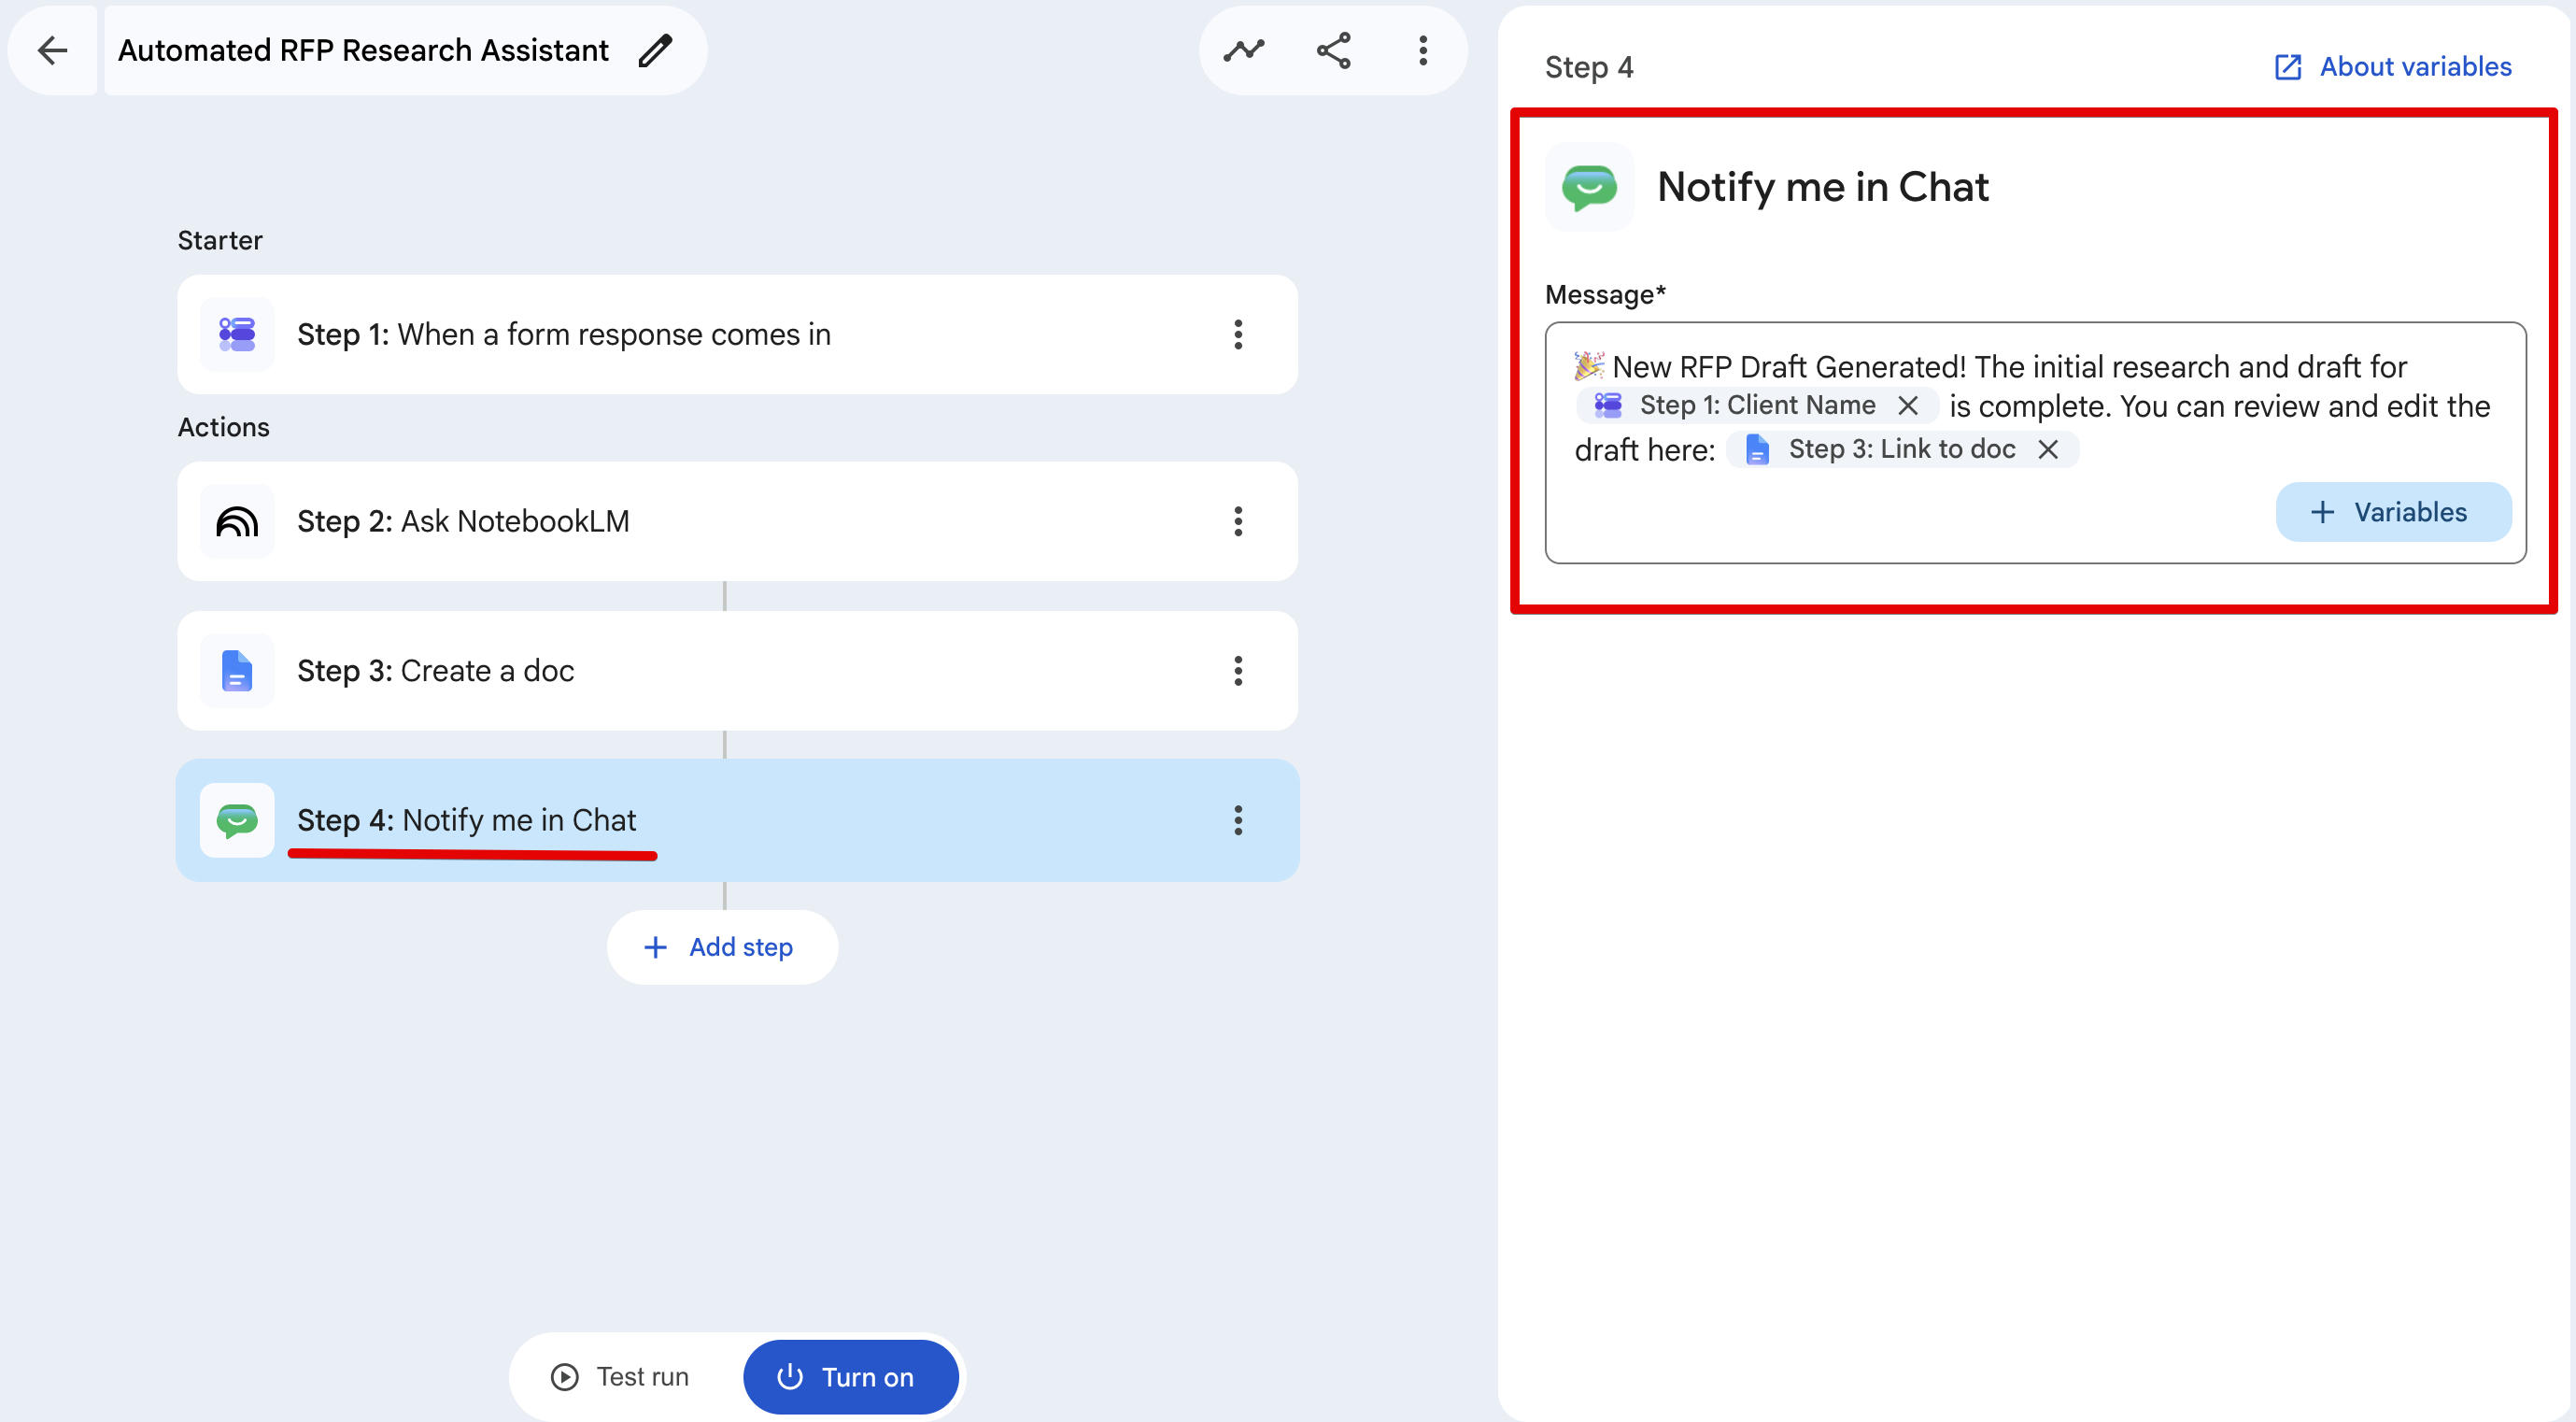2576x1422 pixels.
Task: Edit the flow name with the pencil icon
Action: click(656, 50)
